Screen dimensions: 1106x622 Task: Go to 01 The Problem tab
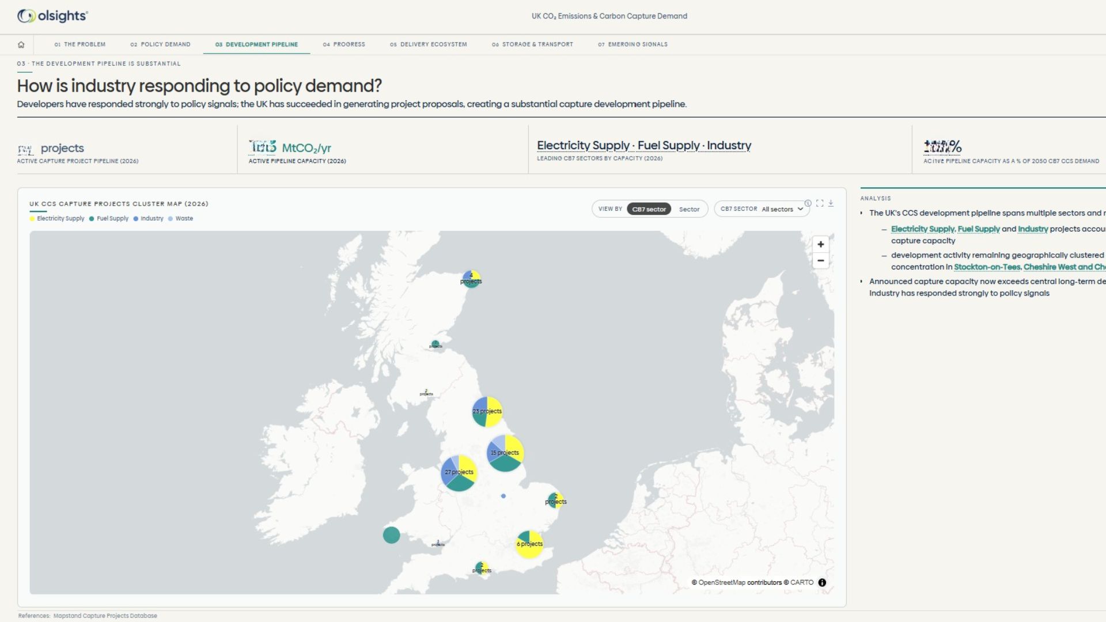[80, 44]
